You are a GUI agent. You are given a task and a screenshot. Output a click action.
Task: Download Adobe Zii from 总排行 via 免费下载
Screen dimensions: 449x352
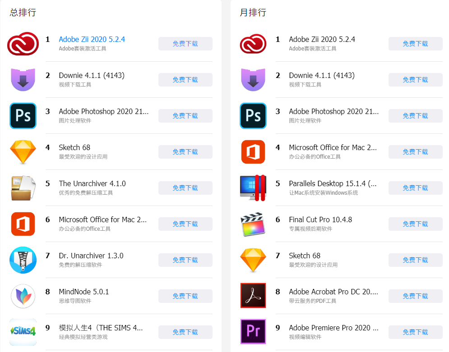pyautogui.click(x=185, y=44)
